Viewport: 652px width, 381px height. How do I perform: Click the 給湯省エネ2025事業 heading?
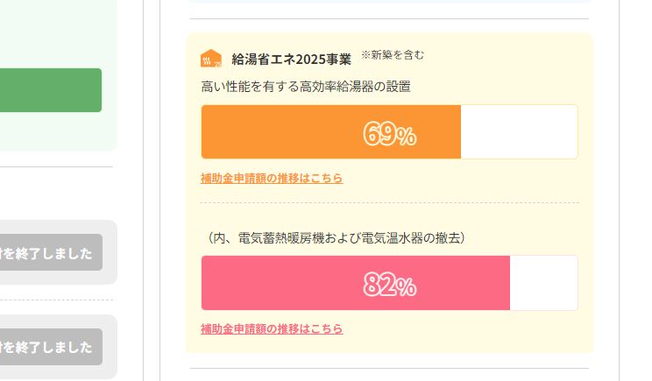291,60
